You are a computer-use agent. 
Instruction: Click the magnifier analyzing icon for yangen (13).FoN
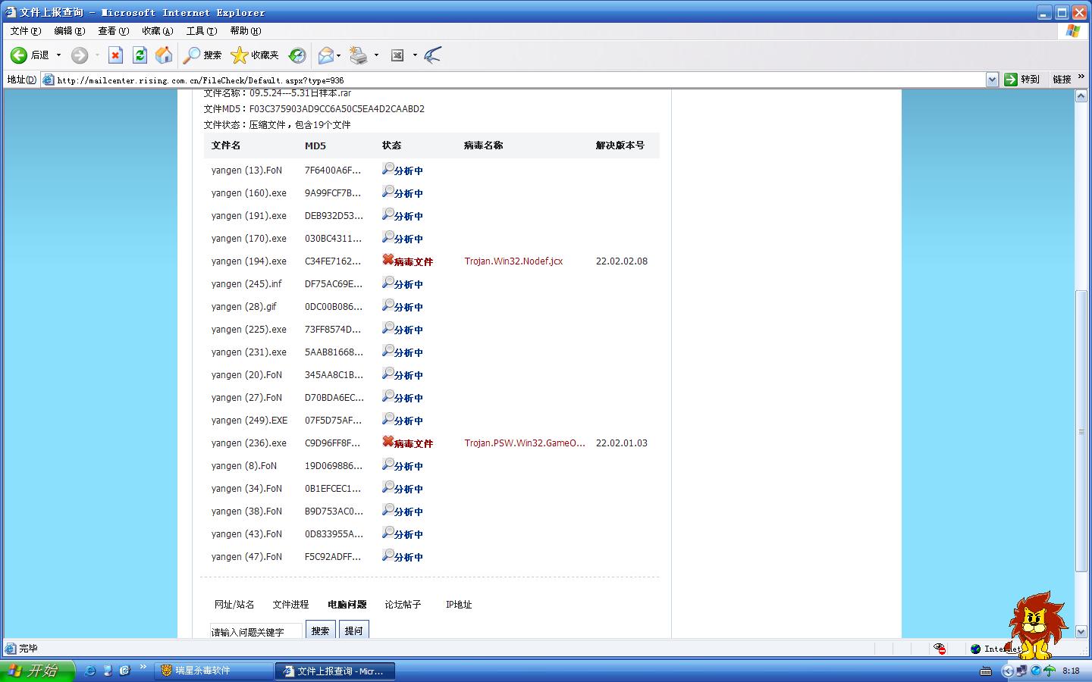point(388,169)
